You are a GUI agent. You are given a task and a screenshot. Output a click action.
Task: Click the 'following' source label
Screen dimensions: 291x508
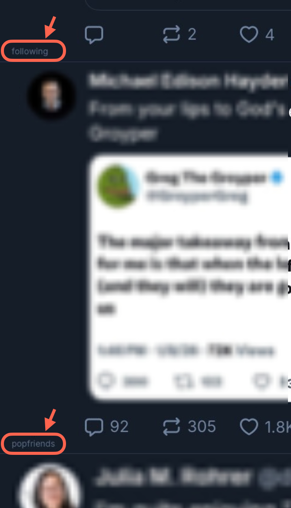[30, 51]
